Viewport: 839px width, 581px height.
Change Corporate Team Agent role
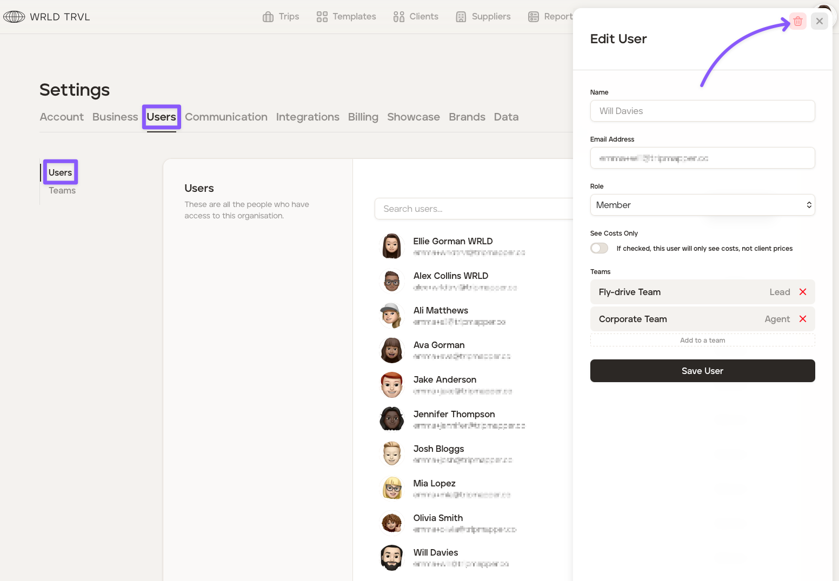777,319
